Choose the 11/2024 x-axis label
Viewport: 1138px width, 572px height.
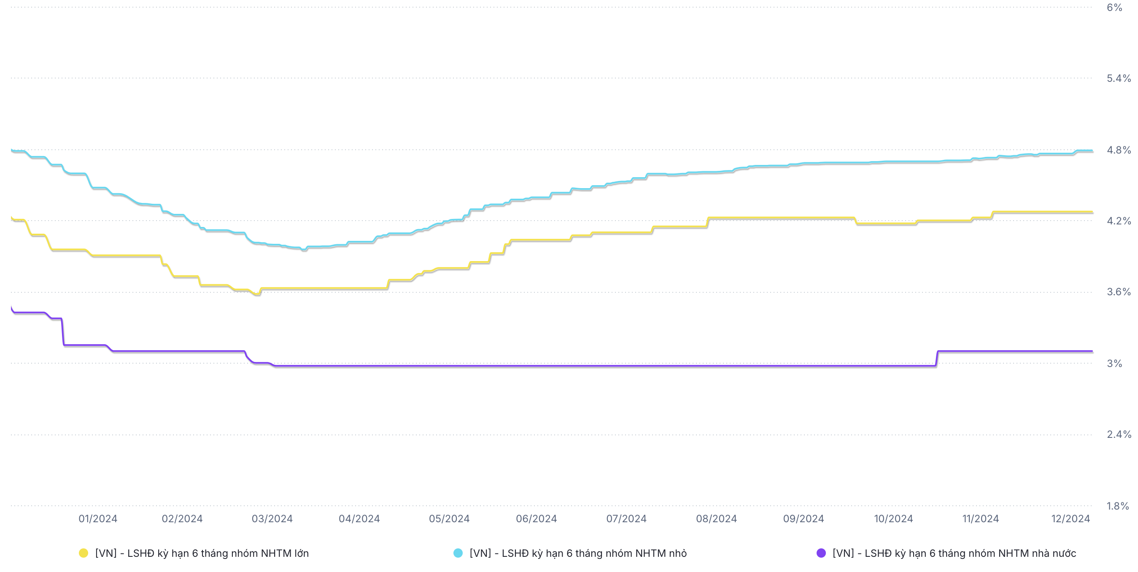(x=981, y=518)
